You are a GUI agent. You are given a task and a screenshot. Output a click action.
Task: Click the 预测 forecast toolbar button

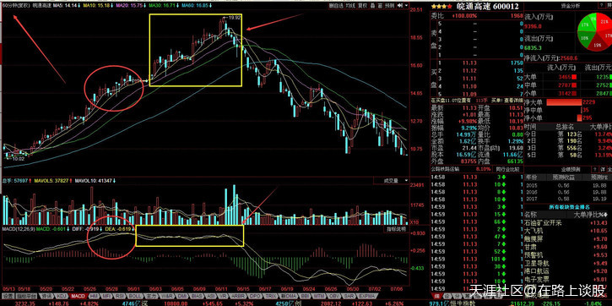pyautogui.click(x=389, y=5)
